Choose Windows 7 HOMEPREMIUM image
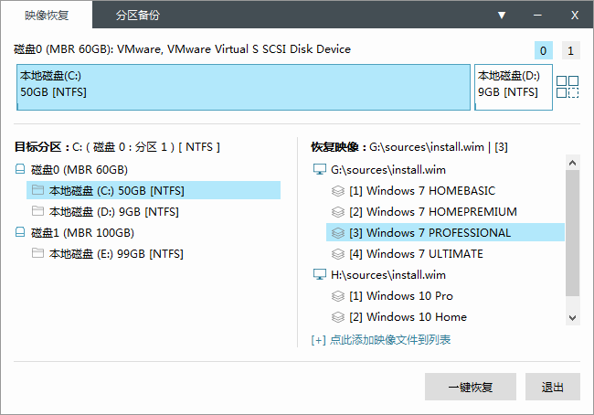This screenshot has width=594, height=415. pos(432,211)
